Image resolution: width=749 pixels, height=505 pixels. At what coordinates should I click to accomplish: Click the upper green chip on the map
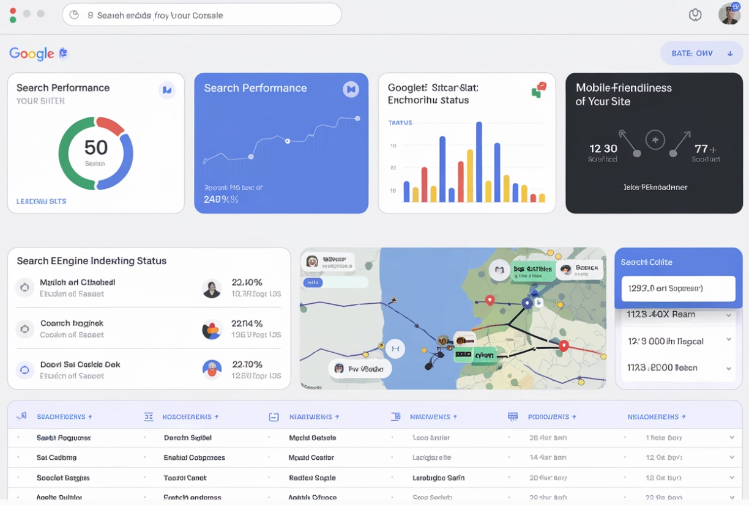533,271
